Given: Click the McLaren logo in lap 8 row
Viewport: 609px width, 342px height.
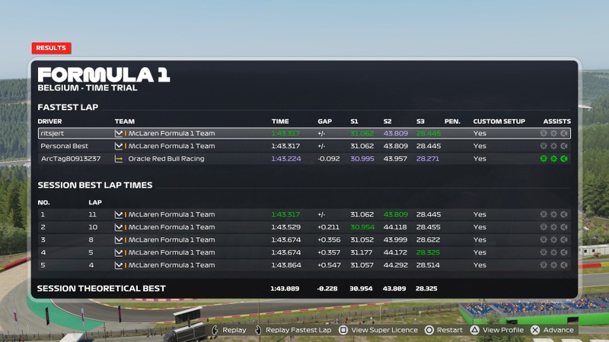Looking at the screenshot, I should click(119, 240).
